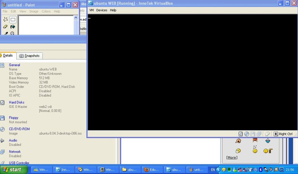Open the USB Controller settings link
298x174 pixels.
[19, 163]
